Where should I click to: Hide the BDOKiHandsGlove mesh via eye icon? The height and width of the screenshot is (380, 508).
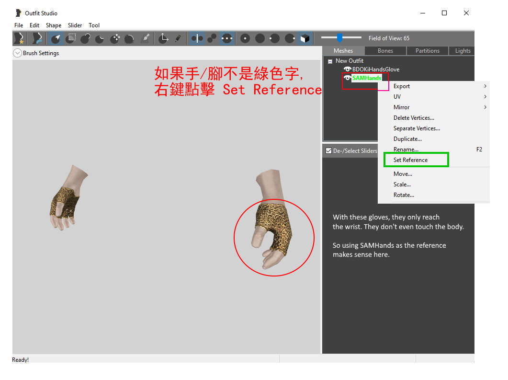[347, 69]
